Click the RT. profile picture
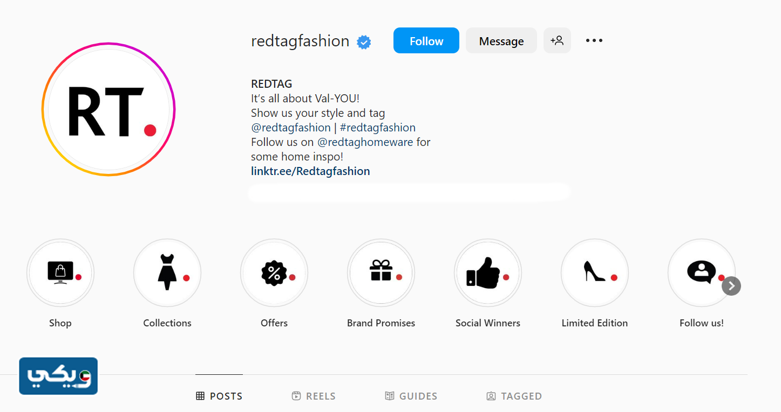 (x=108, y=109)
